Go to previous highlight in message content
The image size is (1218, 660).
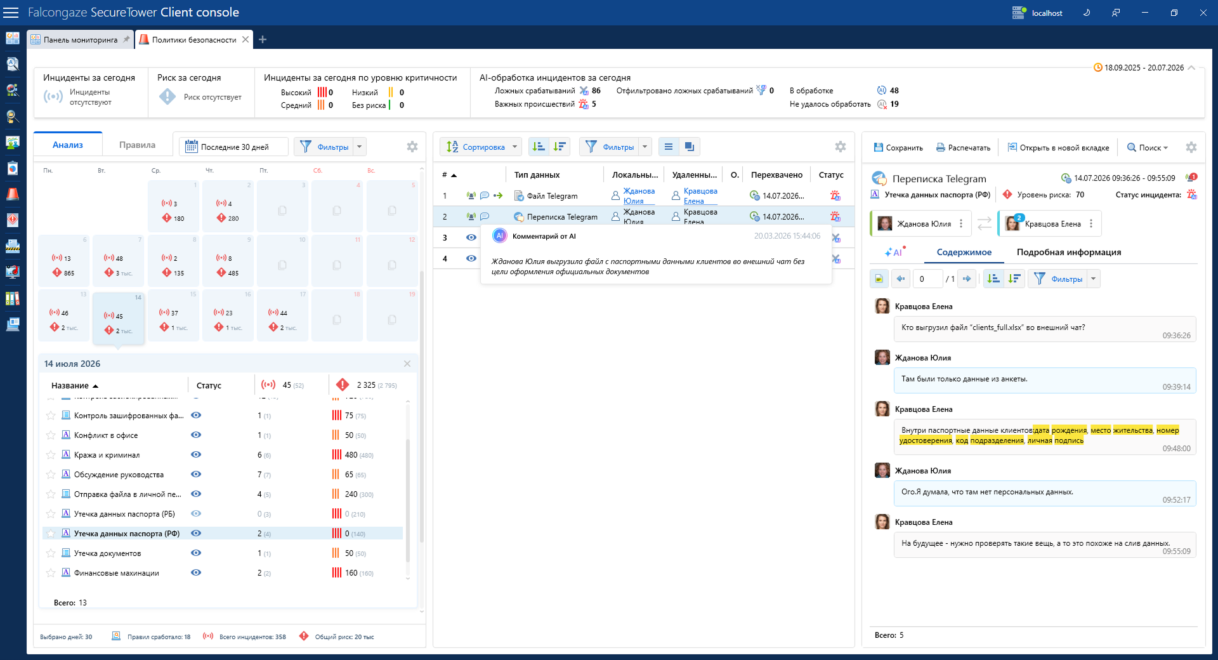click(x=900, y=279)
